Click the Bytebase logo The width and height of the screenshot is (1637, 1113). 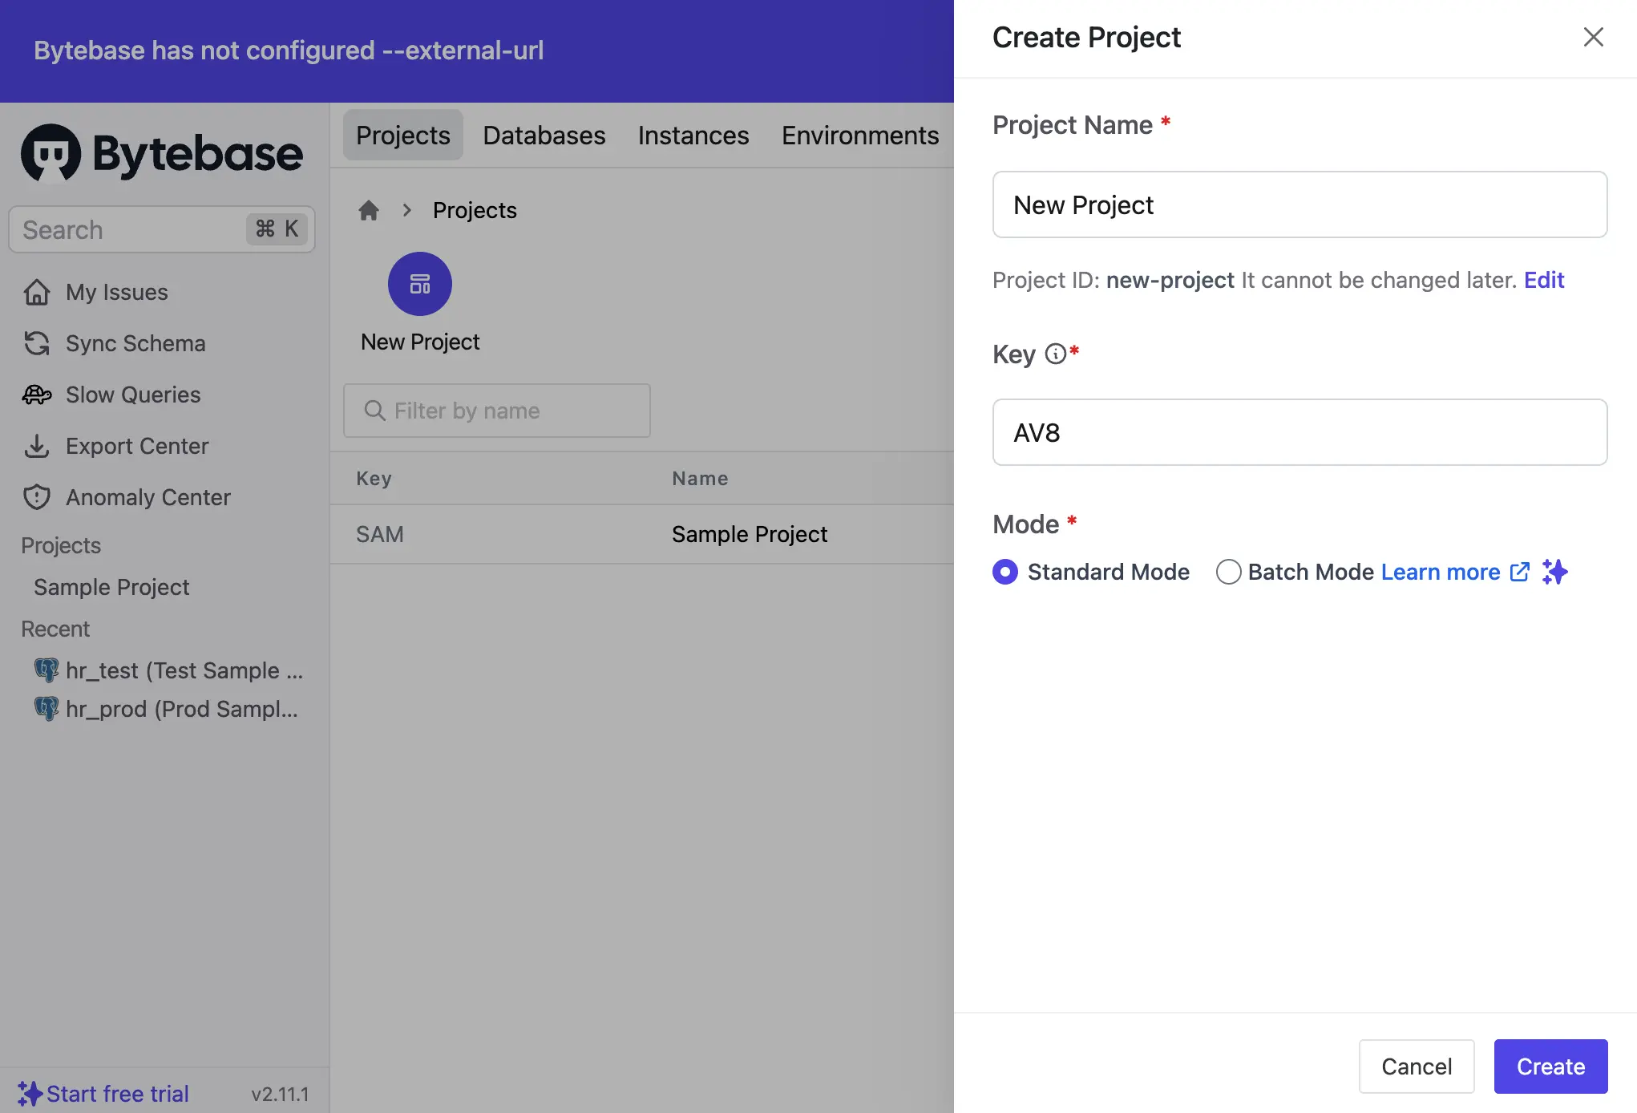[x=162, y=152]
